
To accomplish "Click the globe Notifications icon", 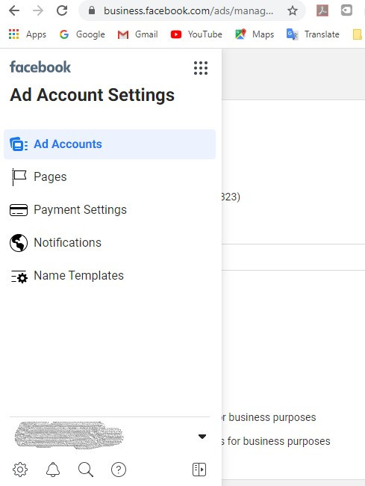I will [x=19, y=243].
